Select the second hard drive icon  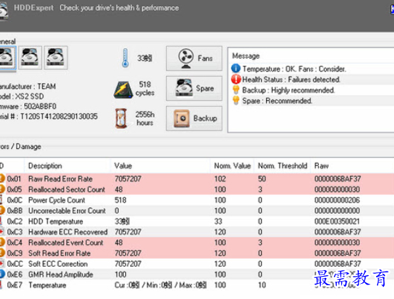30,58
